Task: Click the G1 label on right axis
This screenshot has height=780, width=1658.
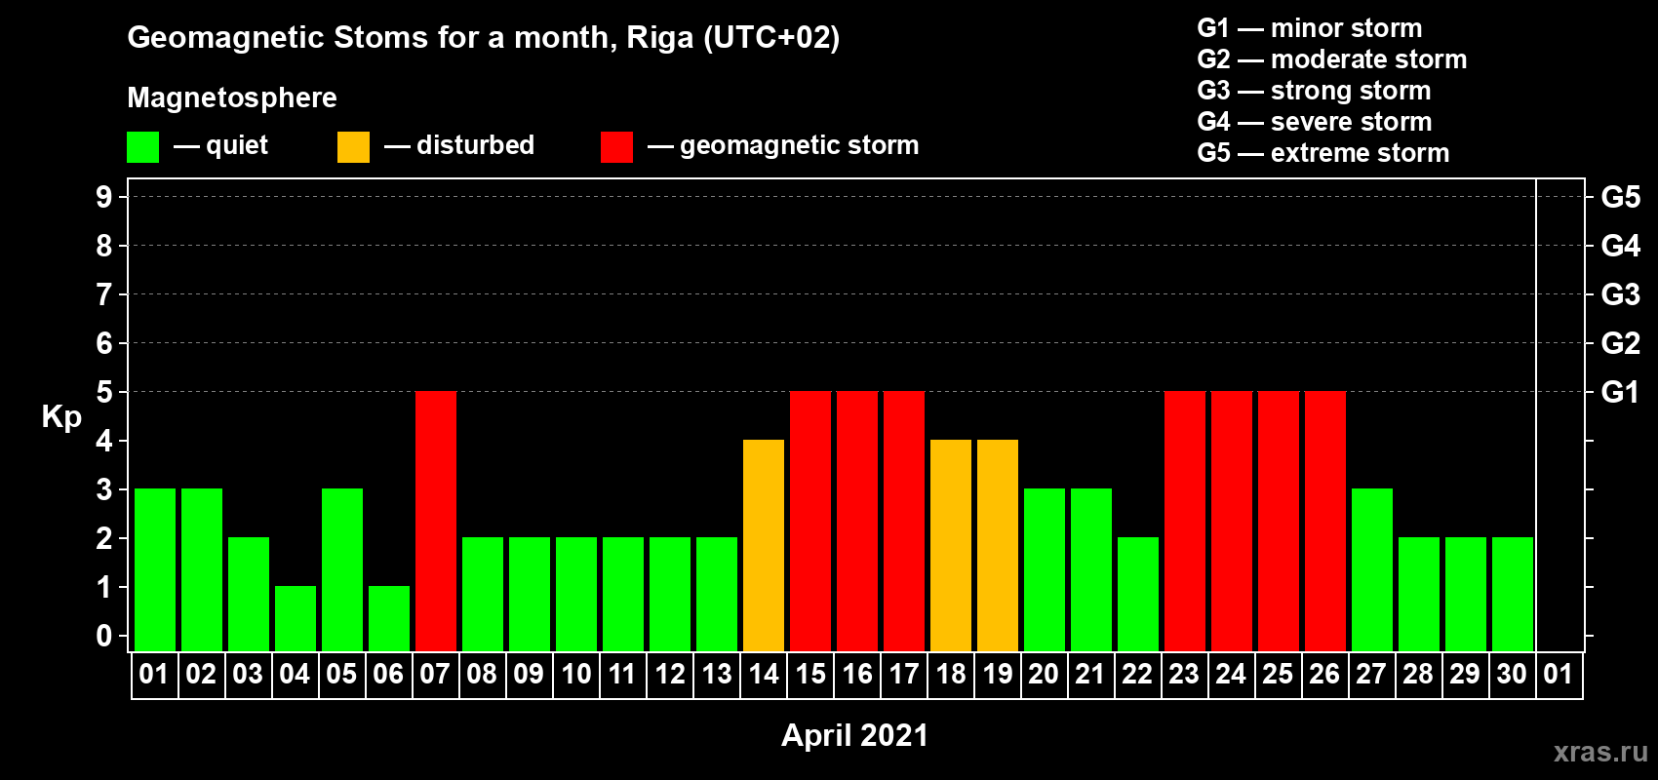Action: coord(1621,392)
